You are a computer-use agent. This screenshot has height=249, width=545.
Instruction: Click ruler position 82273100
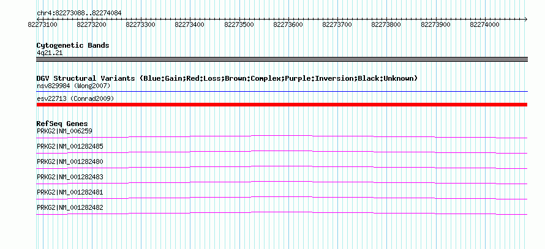point(42,24)
